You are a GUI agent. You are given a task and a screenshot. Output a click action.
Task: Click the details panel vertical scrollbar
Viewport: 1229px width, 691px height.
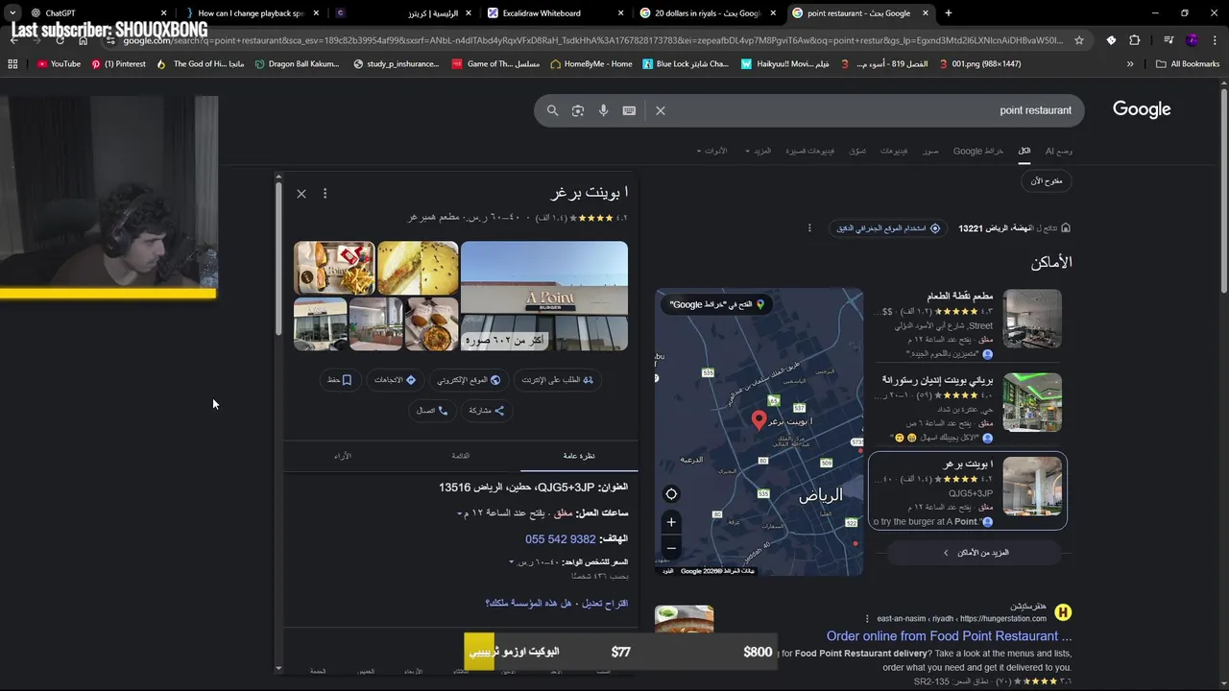(278, 259)
